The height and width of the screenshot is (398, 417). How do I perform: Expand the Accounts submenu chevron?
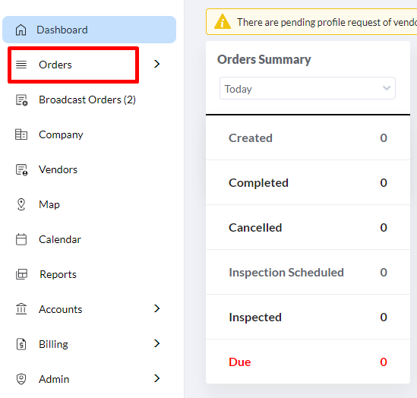click(157, 308)
